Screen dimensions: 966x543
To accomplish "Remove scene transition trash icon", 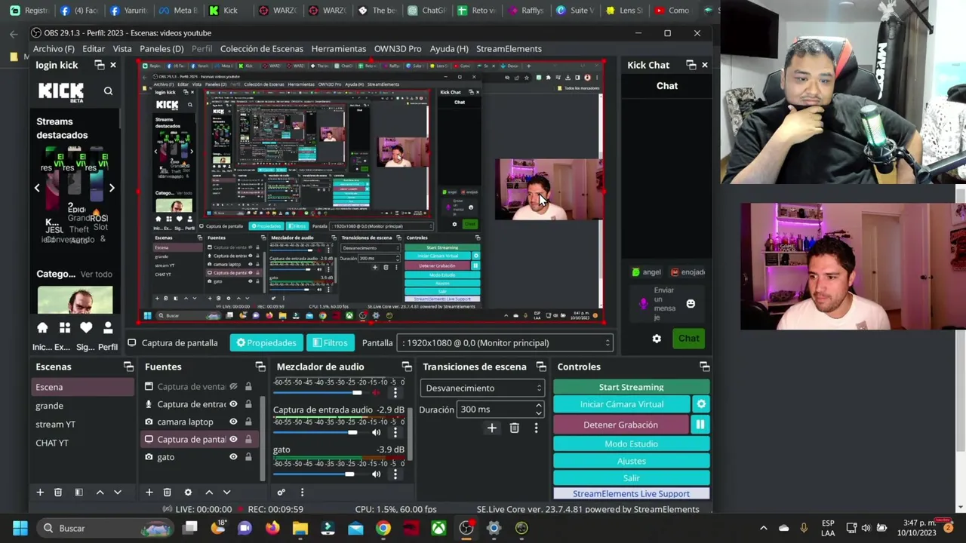I will point(514,428).
